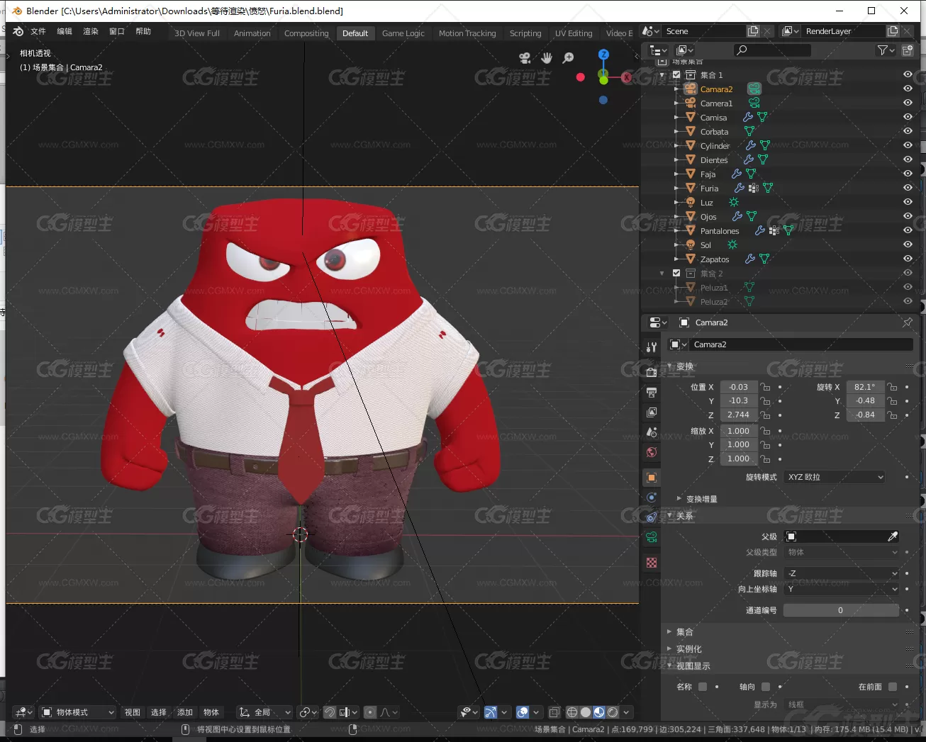Open the 文件 menu
This screenshot has width=926, height=742.
38,31
